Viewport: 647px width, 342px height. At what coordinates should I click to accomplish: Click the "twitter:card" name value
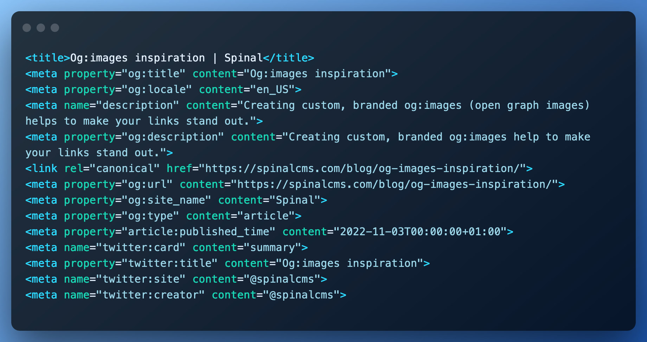[141, 247]
